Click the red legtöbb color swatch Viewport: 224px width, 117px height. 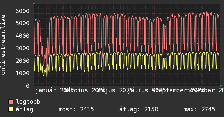(11, 102)
